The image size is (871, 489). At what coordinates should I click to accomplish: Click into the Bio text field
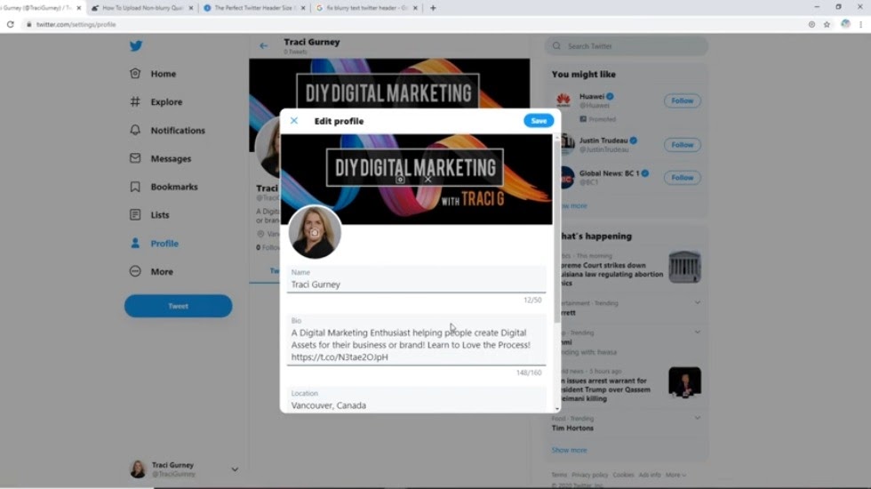click(x=416, y=345)
